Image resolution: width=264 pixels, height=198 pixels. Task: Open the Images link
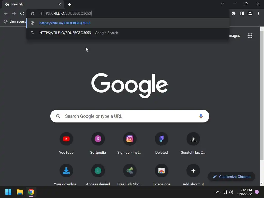click(x=235, y=36)
